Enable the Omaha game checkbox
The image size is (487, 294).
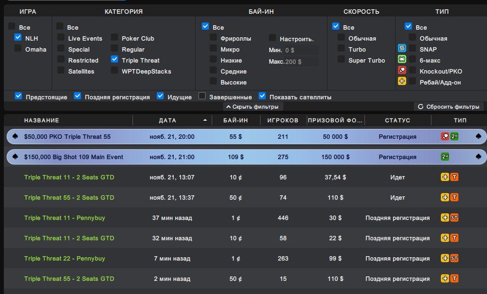pyautogui.click(x=18, y=49)
